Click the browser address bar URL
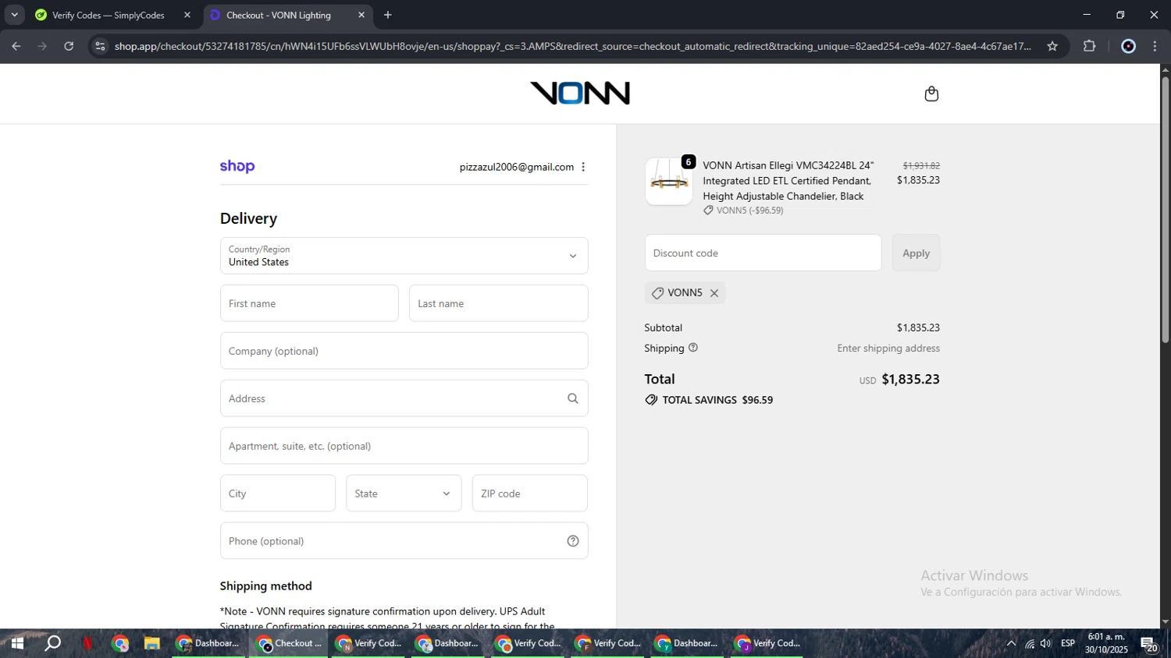The height and width of the screenshot is (658, 1171). [572, 46]
